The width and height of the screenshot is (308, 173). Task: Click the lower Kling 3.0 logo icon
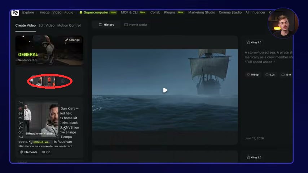[x=248, y=158]
